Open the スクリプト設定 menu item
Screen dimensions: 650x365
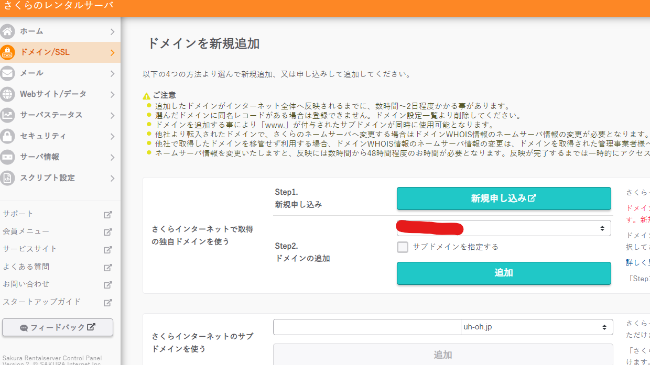tap(47, 178)
